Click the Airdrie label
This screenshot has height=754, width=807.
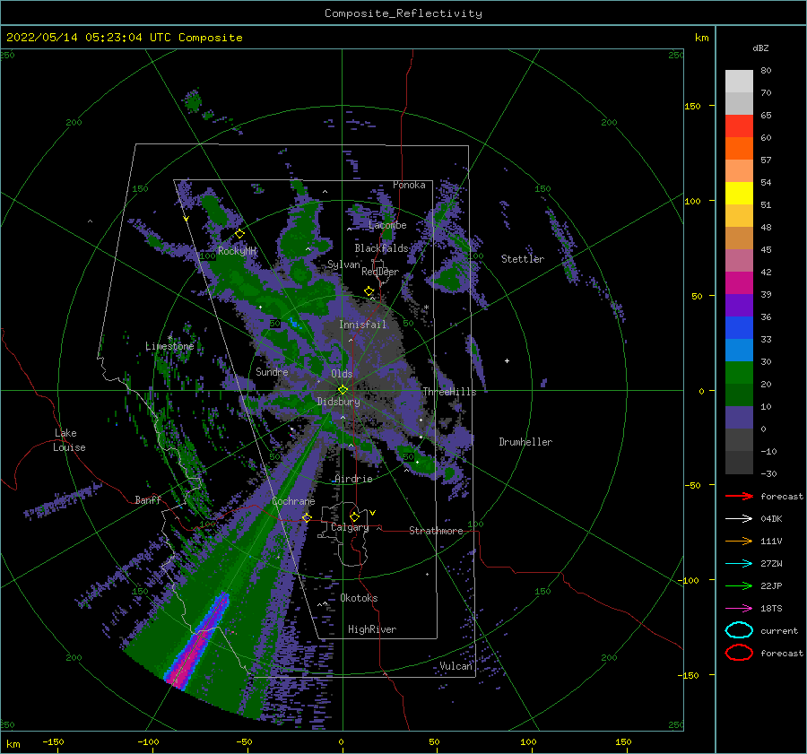coord(353,479)
